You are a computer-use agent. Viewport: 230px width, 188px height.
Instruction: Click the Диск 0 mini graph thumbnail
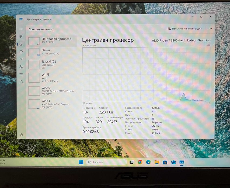(34, 65)
